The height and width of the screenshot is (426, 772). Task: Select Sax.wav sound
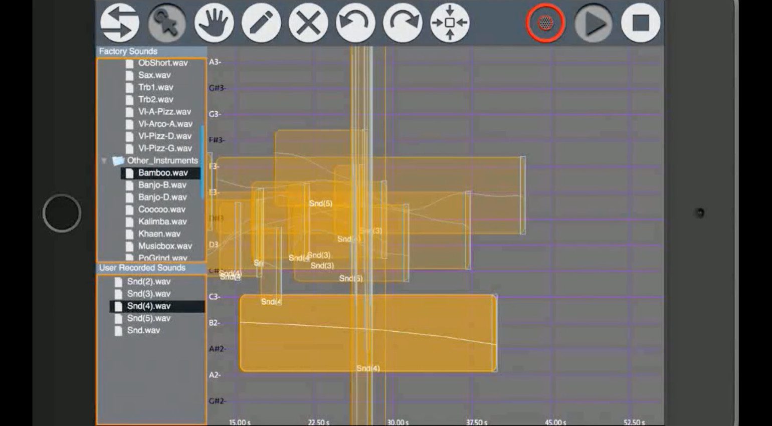(154, 75)
